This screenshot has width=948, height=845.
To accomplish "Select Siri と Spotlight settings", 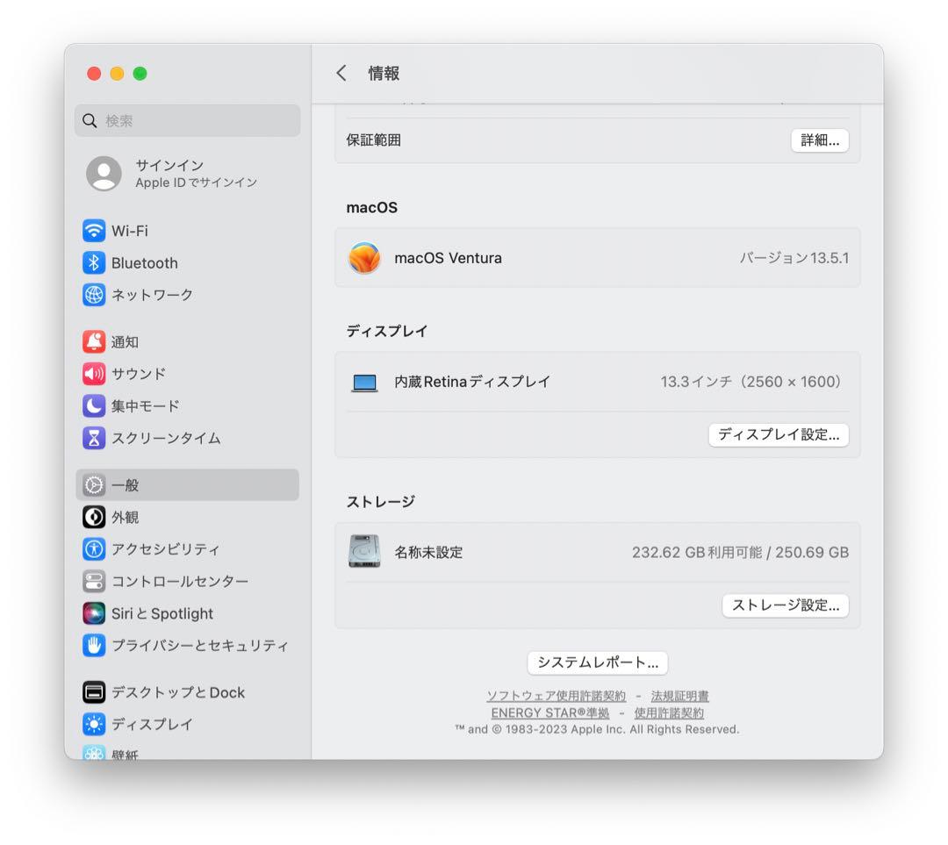I will (x=162, y=613).
